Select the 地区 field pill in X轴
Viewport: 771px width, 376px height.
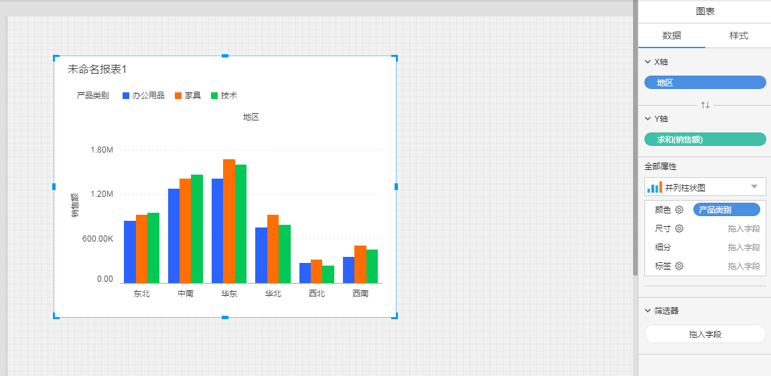click(705, 82)
